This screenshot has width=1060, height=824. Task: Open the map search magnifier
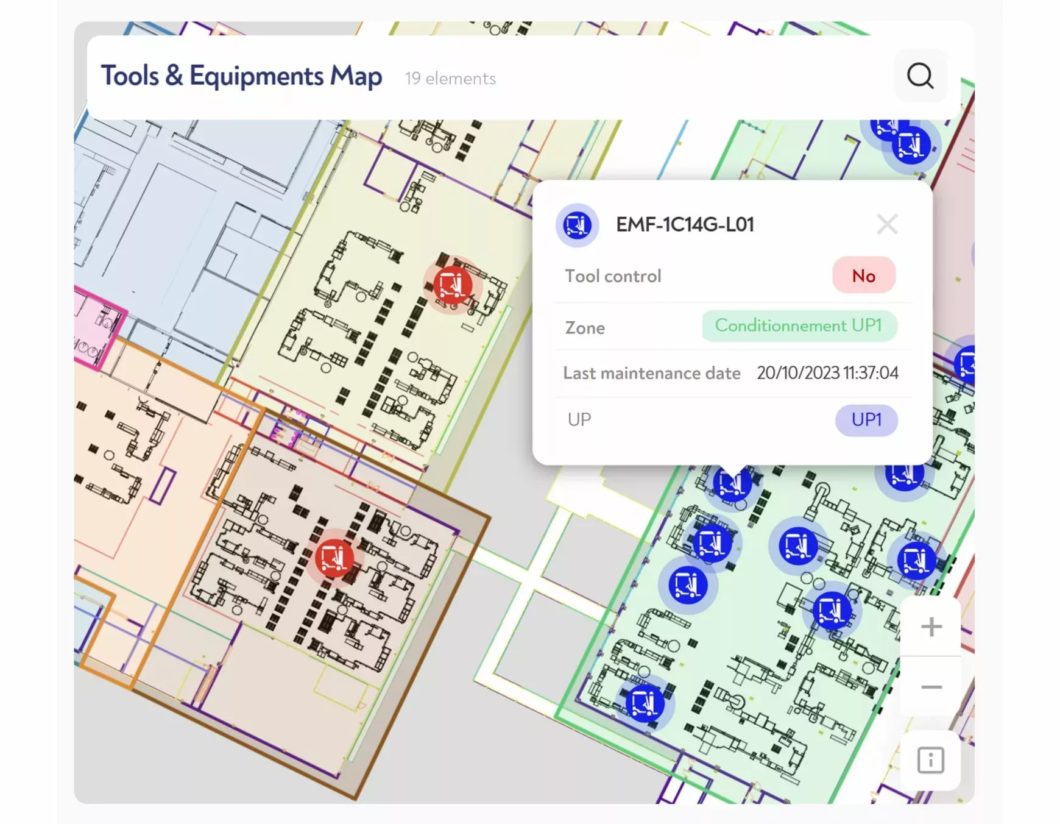point(920,76)
